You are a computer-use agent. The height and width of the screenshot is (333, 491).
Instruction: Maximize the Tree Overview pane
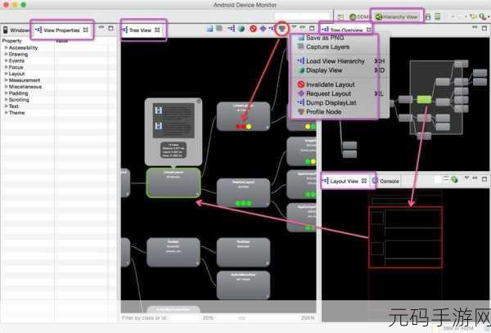tap(484, 28)
